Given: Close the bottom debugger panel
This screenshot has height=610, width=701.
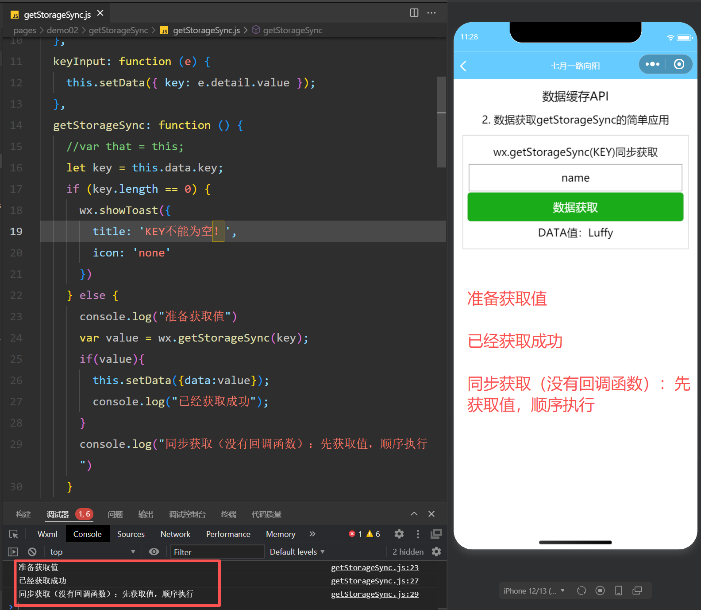Looking at the screenshot, I should pyautogui.click(x=431, y=514).
